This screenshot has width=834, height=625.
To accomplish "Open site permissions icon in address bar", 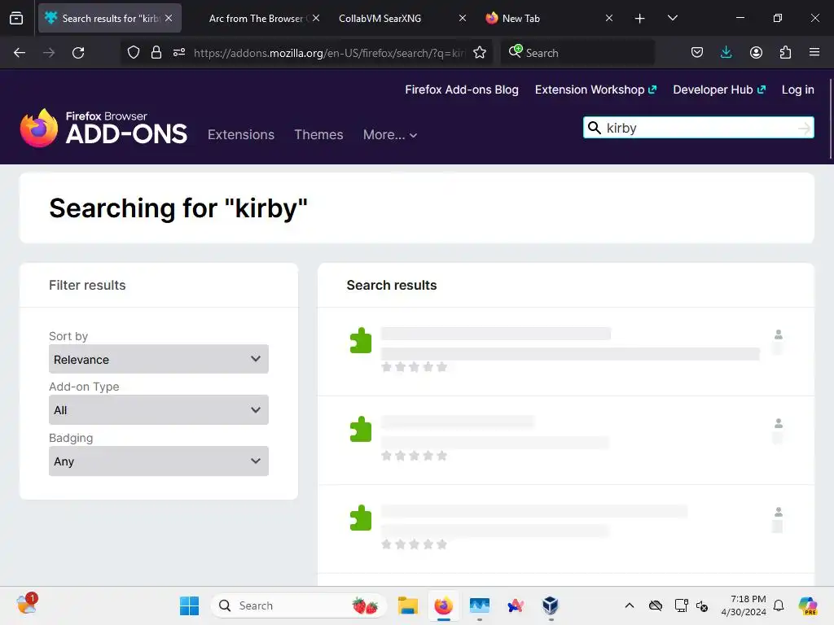I will pyautogui.click(x=179, y=53).
